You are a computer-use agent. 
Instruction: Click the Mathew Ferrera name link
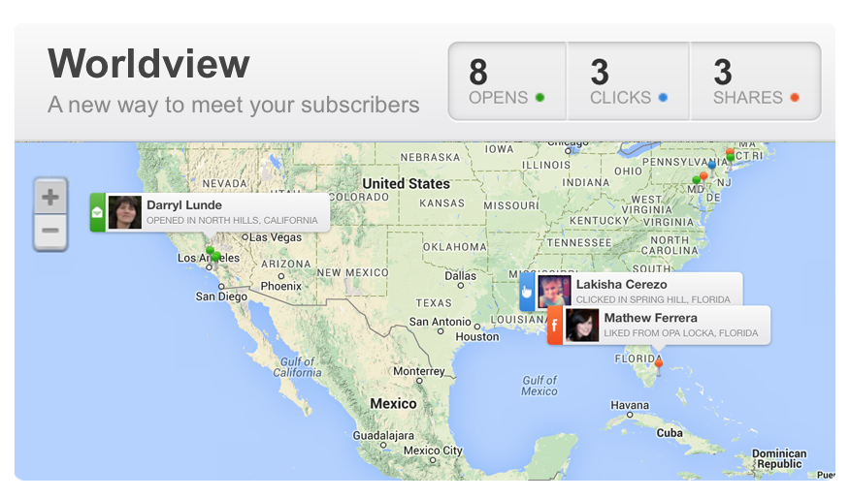pyautogui.click(x=650, y=318)
